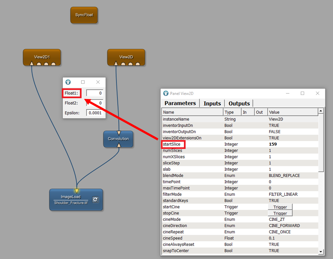
Task: Select the Parameters tab
Action: [180, 104]
